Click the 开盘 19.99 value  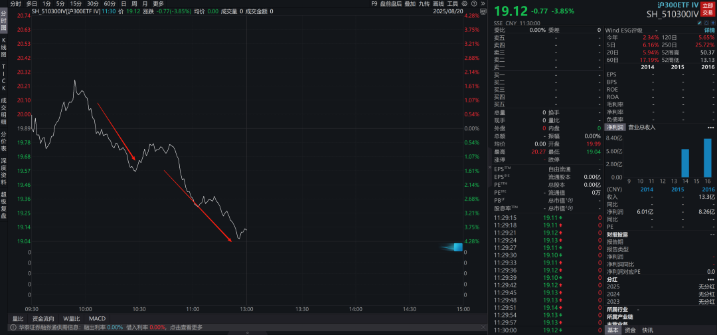pyautogui.click(x=594, y=144)
